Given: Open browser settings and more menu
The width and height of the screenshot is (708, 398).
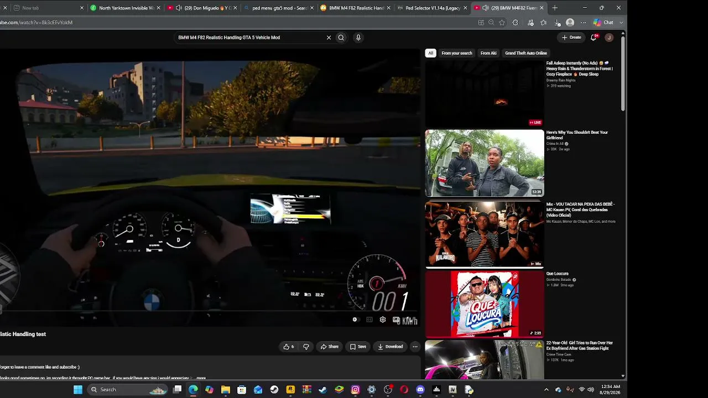Looking at the screenshot, I should (583, 23).
